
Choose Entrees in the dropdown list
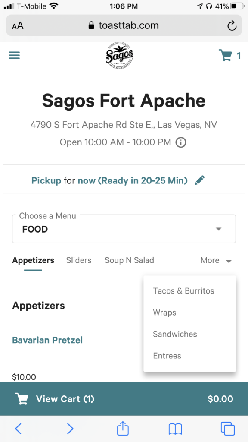(x=167, y=356)
